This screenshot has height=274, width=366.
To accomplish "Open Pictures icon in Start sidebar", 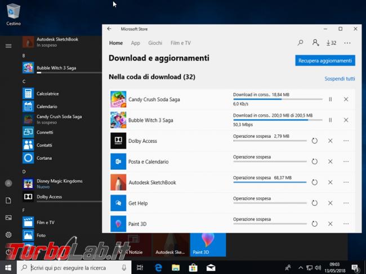I will 8,218.
